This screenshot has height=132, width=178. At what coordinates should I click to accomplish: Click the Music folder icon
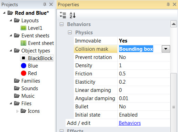[17, 96]
